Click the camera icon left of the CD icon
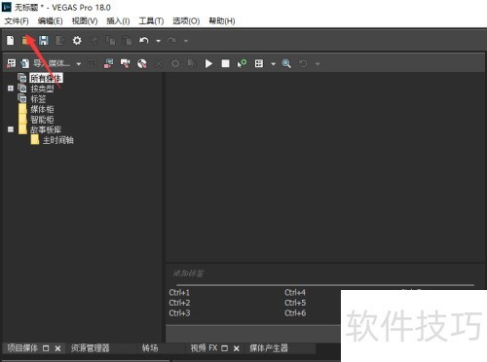Screen dimensions: 487x362 [x=125, y=63]
